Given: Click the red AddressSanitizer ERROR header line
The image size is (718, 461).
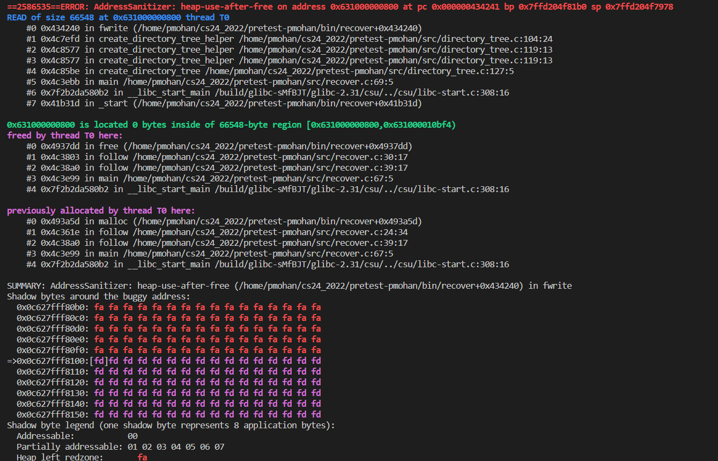Looking at the screenshot, I should point(340,6).
